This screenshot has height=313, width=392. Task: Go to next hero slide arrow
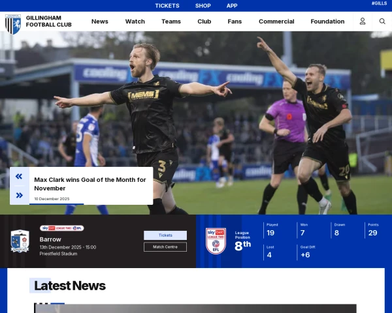click(19, 195)
